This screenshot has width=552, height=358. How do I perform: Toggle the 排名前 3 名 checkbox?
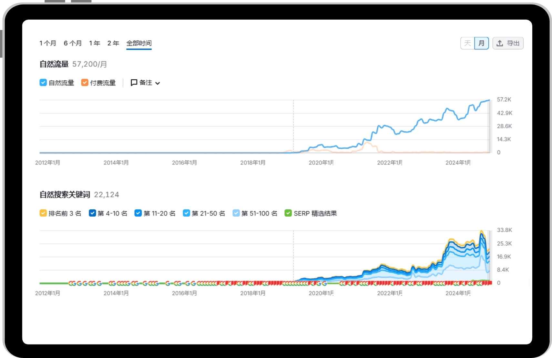coord(43,213)
